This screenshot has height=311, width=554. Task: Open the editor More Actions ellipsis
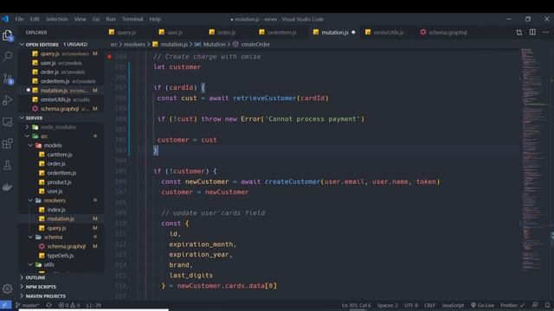coord(546,32)
